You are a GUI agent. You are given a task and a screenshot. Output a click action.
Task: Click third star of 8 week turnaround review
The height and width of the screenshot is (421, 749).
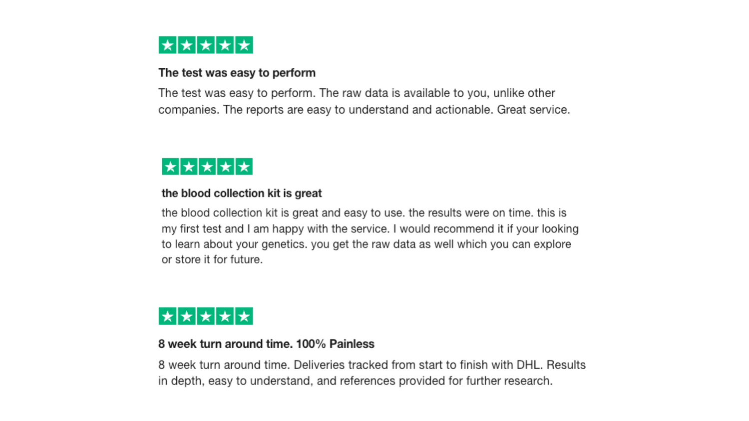pyautogui.click(x=206, y=316)
